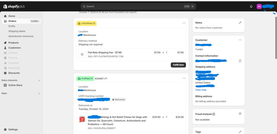Click 'No notes from customer' text
The height and width of the screenshot is (134, 277).
209,28
